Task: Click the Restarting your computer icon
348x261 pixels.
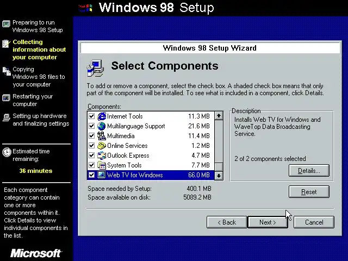Action: coord(6,98)
